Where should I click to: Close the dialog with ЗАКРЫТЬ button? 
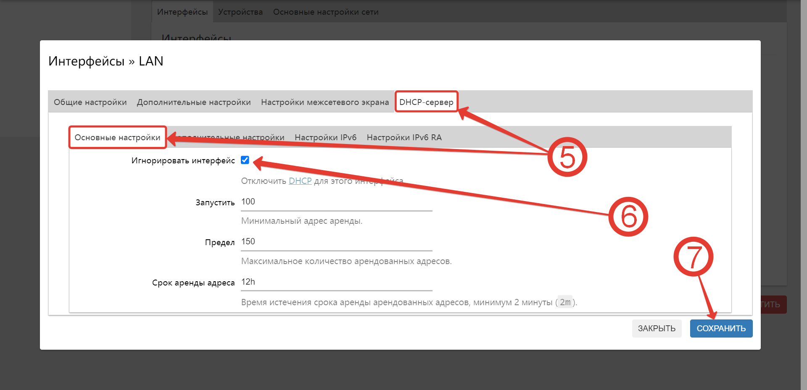[x=657, y=328]
